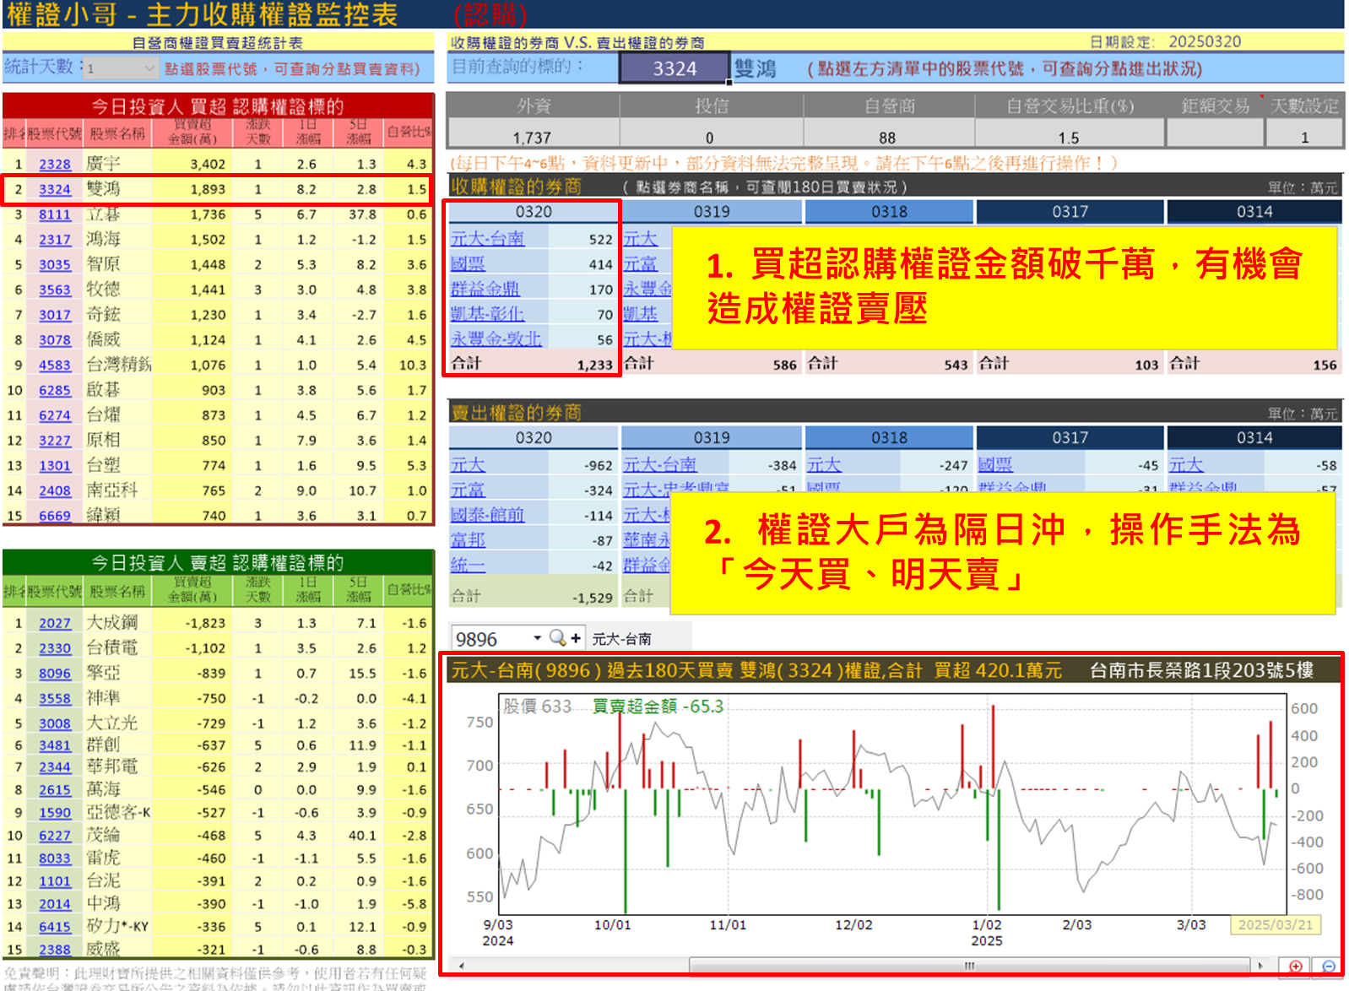Click broker 群益金鼎 in 0320 buyers
The image size is (1349, 991).
[485, 290]
